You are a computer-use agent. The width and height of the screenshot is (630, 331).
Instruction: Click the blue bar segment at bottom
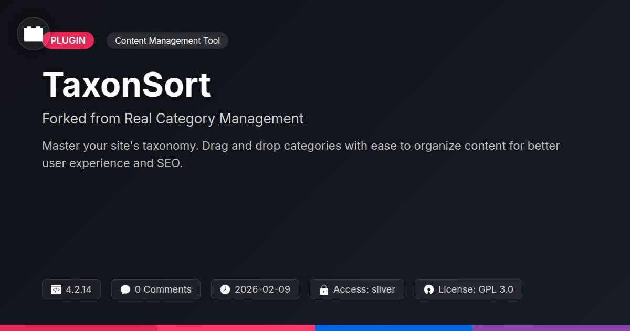click(x=394, y=328)
